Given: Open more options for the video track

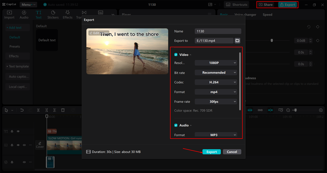Looking at the screenshot, I should (30, 145).
